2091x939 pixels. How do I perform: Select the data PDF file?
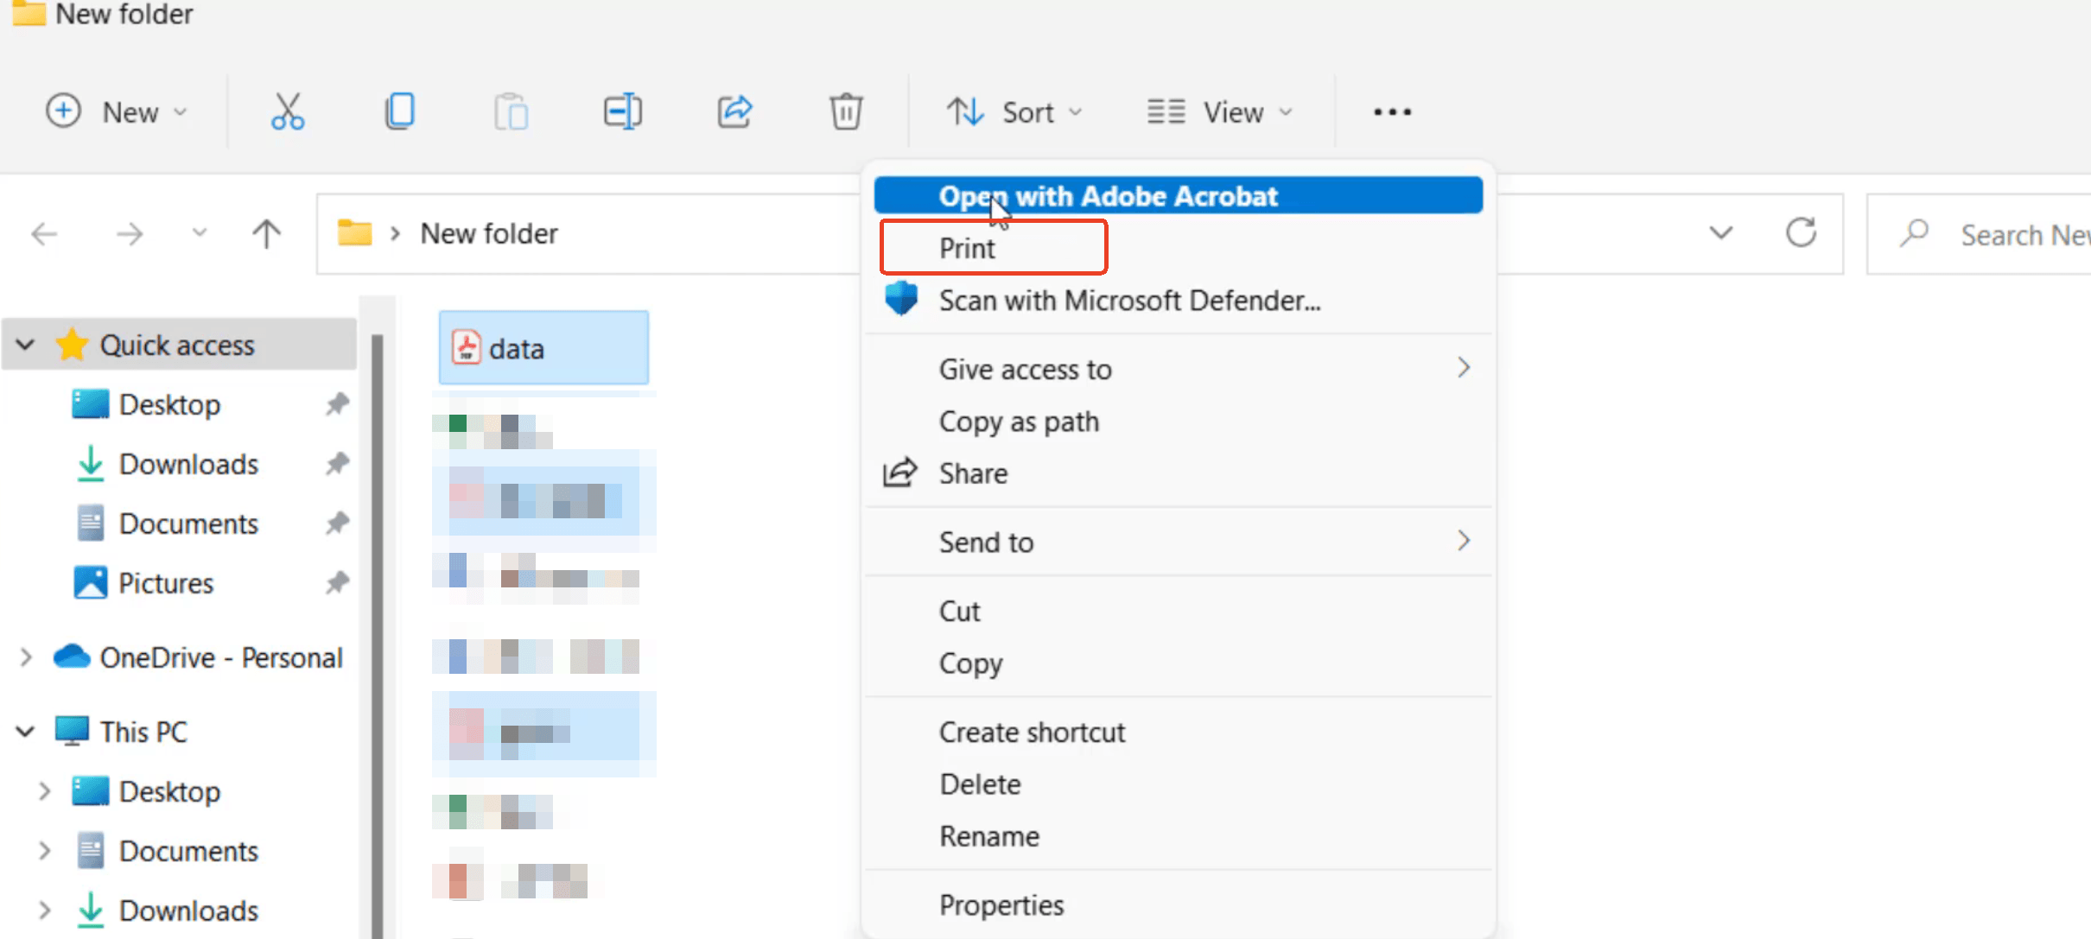[x=543, y=347]
